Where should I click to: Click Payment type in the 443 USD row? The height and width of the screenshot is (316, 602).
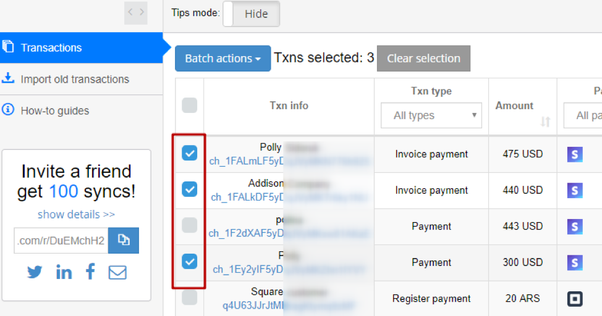431,227
